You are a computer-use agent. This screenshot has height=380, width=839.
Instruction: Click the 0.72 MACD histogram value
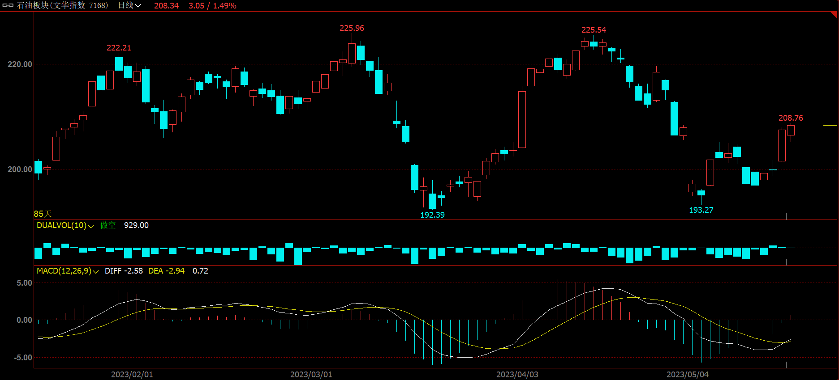tap(200, 271)
